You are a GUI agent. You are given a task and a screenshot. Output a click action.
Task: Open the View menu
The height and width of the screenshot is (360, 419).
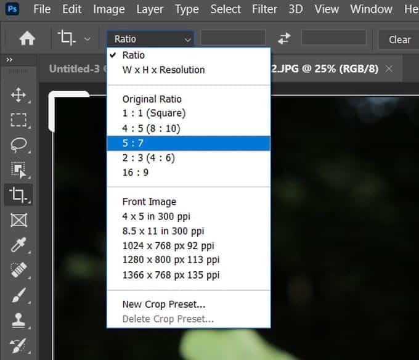point(327,9)
